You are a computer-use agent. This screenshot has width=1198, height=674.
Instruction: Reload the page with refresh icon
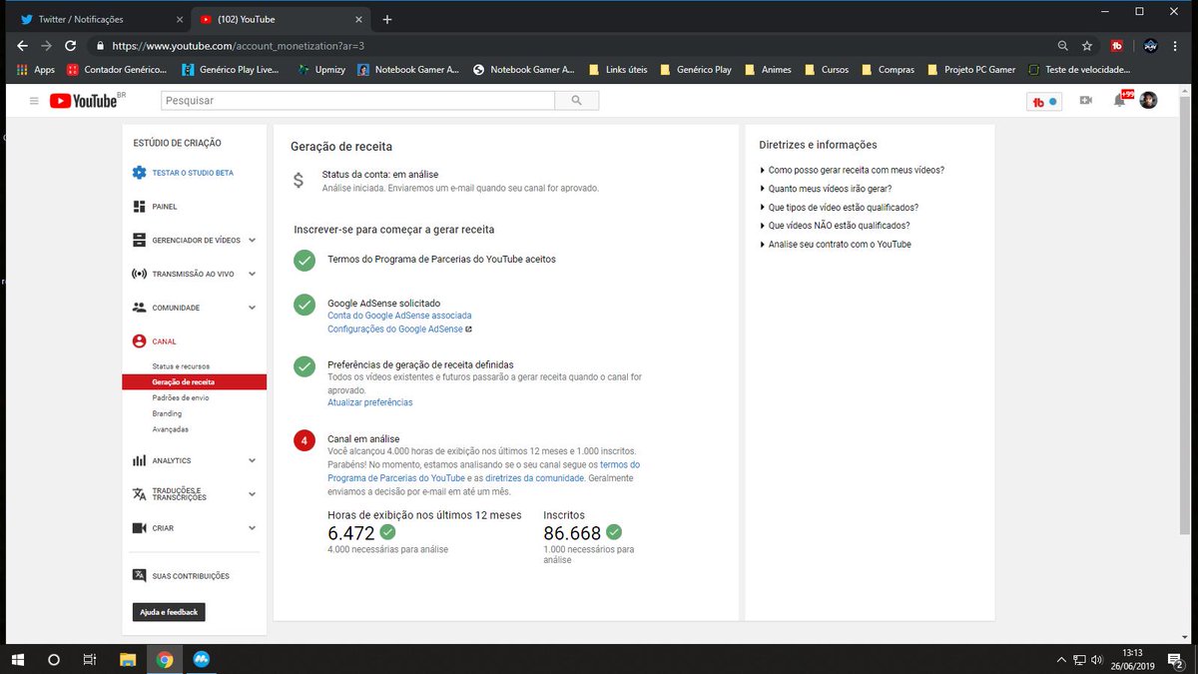click(70, 46)
